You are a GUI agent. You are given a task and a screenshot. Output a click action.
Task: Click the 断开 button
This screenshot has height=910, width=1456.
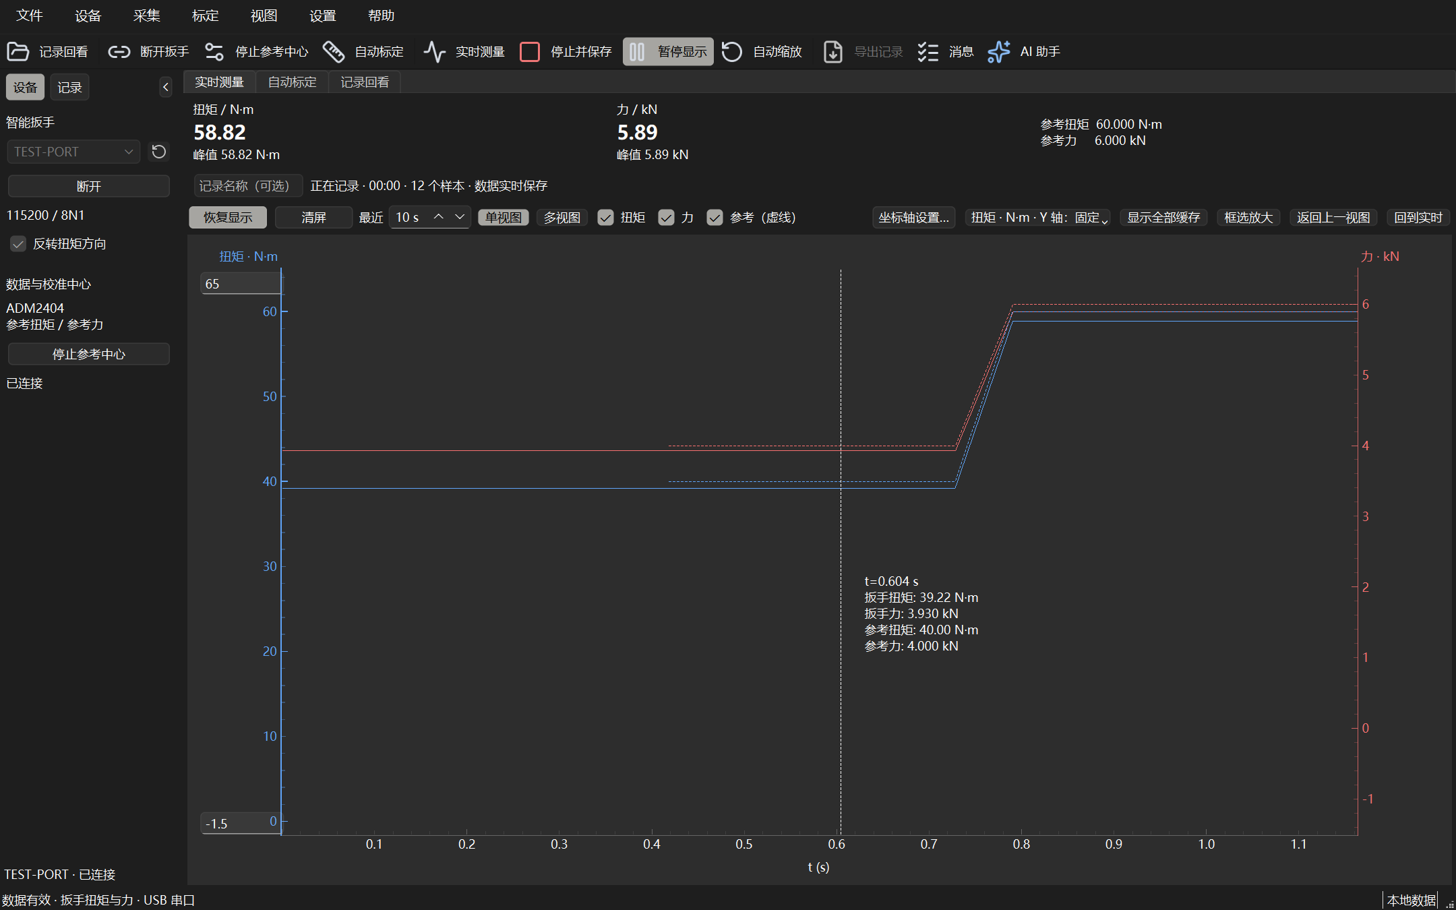pyautogui.click(x=88, y=186)
